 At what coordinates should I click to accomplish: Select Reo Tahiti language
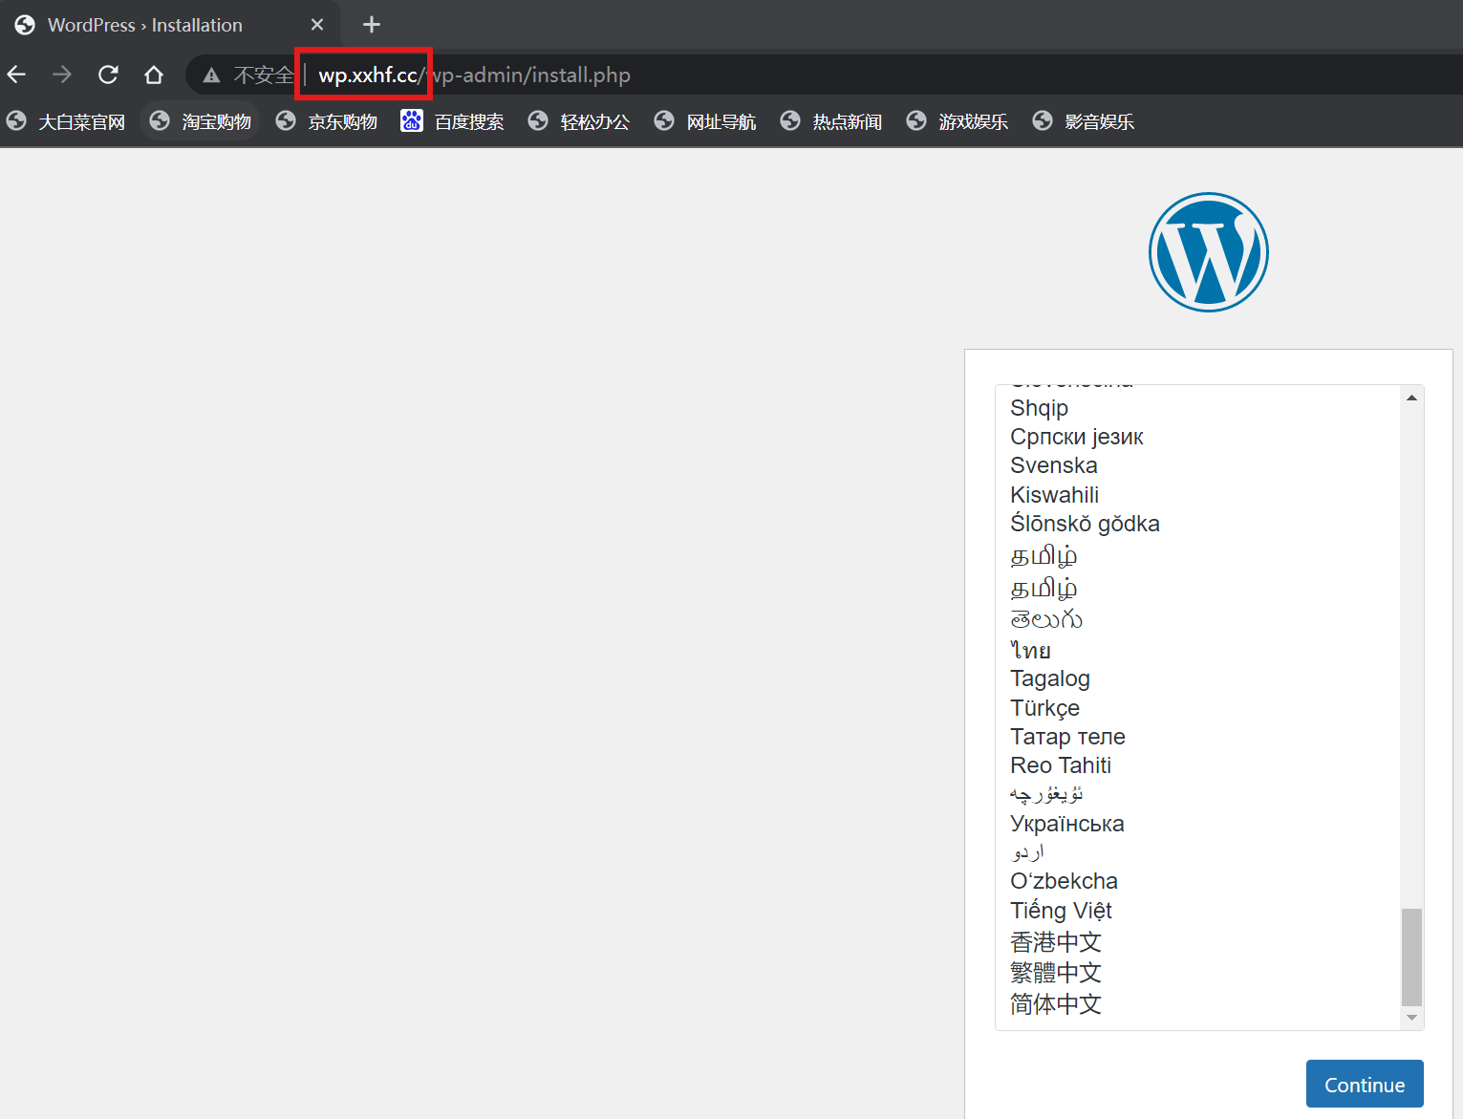(1197, 765)
